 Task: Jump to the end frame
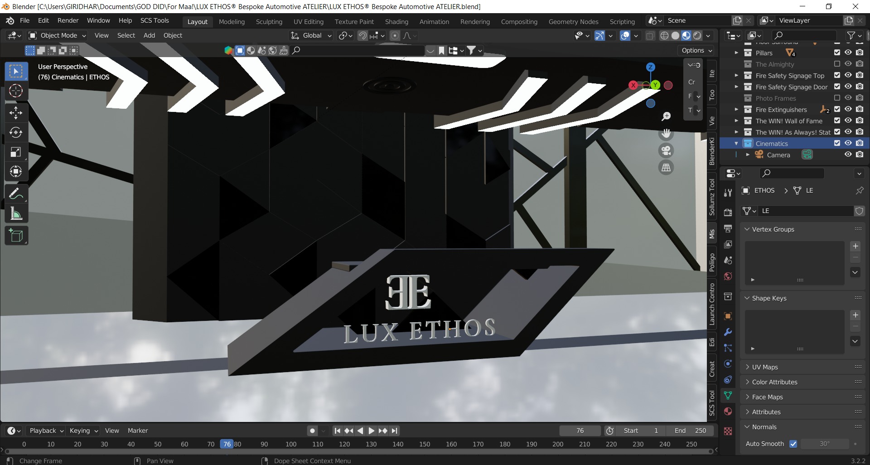pyautogui.click(x=395, y=431)
